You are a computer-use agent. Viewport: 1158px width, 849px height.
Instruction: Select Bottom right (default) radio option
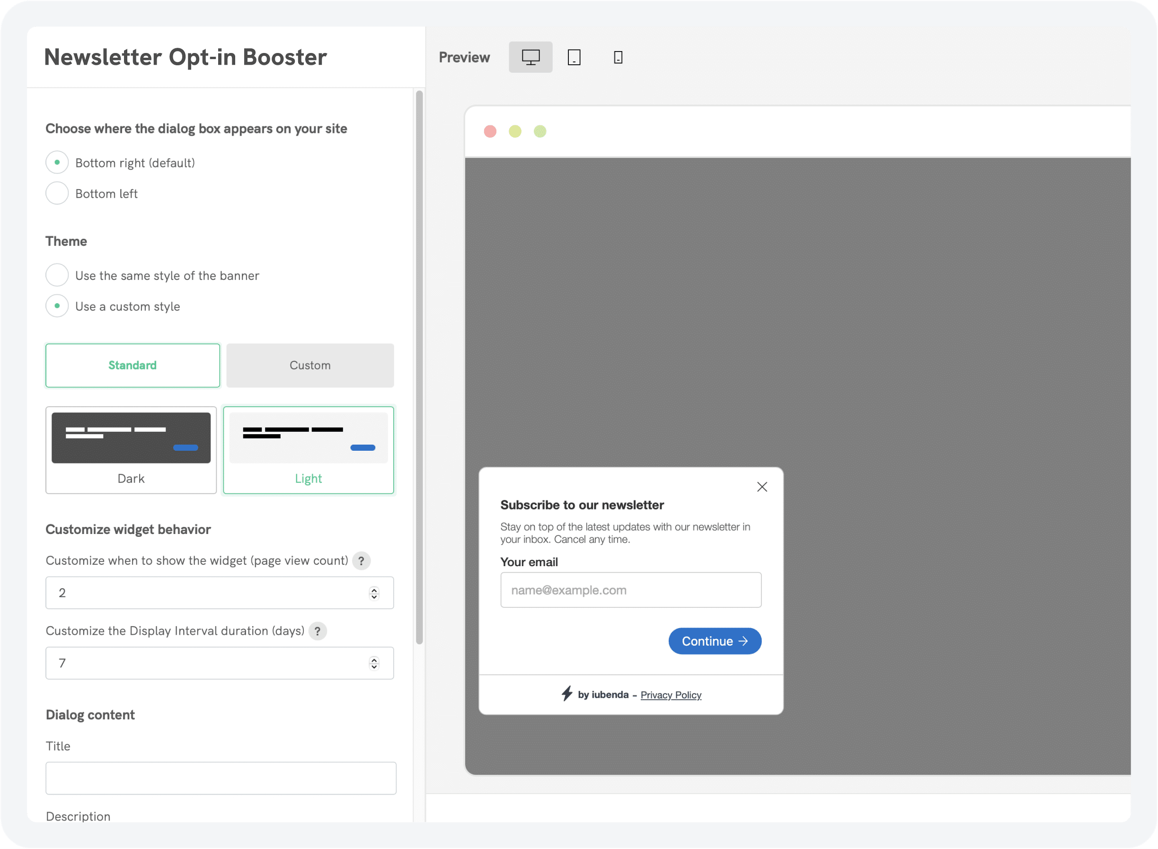57,162
